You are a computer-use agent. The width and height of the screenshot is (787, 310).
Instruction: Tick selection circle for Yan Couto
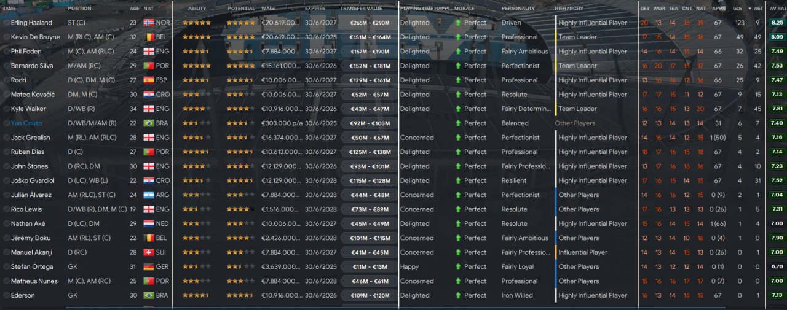[6, 123]
